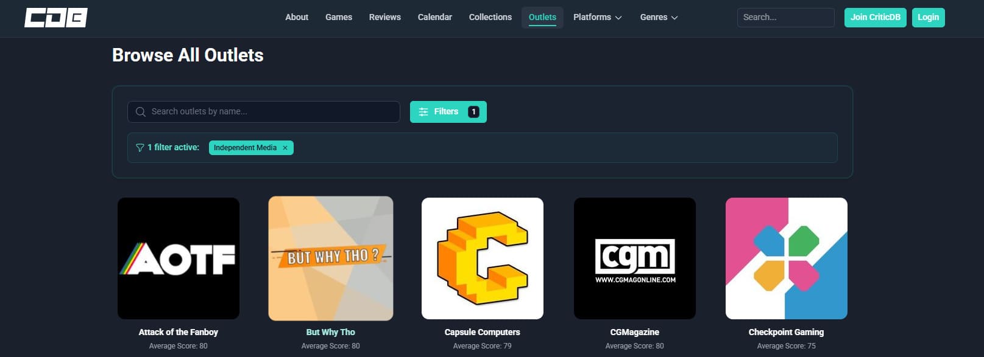Open the Collections page
This screenshot has width=984, height=357.
pyautogui.click(x=490, y=17)
